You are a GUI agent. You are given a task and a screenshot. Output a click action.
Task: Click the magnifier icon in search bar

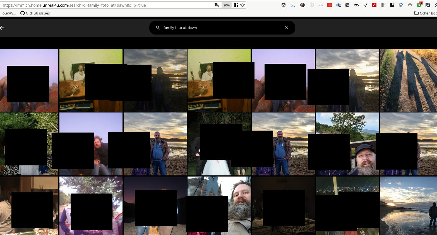pyautogui.click(x=158, y=28)
